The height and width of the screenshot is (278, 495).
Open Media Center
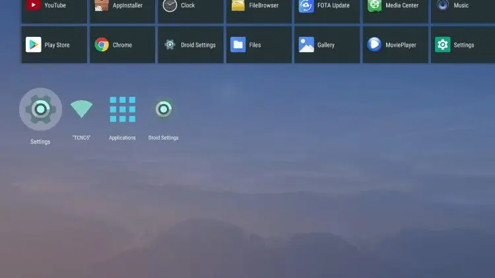click(x=395, y=11)
